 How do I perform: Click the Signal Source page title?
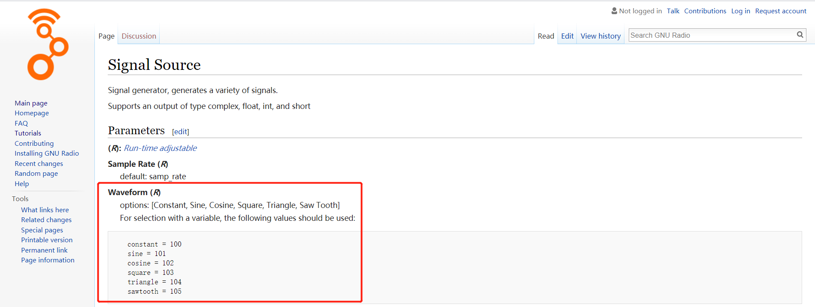click(154, 65)
